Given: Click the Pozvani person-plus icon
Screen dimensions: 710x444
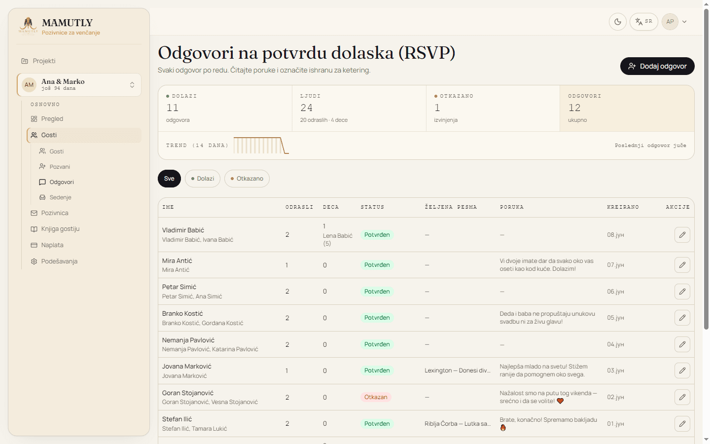Looking at the screenshot, I should click(x=42, y=167).
